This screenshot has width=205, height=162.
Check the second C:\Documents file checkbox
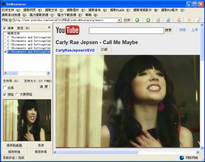(5, 41)
